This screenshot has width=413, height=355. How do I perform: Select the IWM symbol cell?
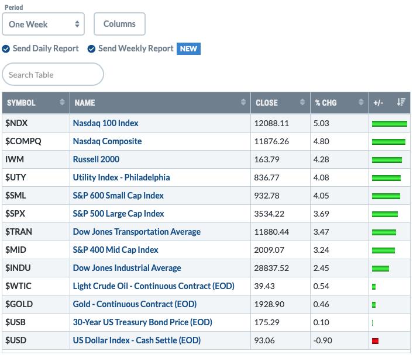click(36, 159)
